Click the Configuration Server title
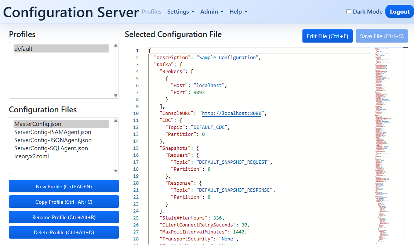414x250 pixels. point(71,12)
